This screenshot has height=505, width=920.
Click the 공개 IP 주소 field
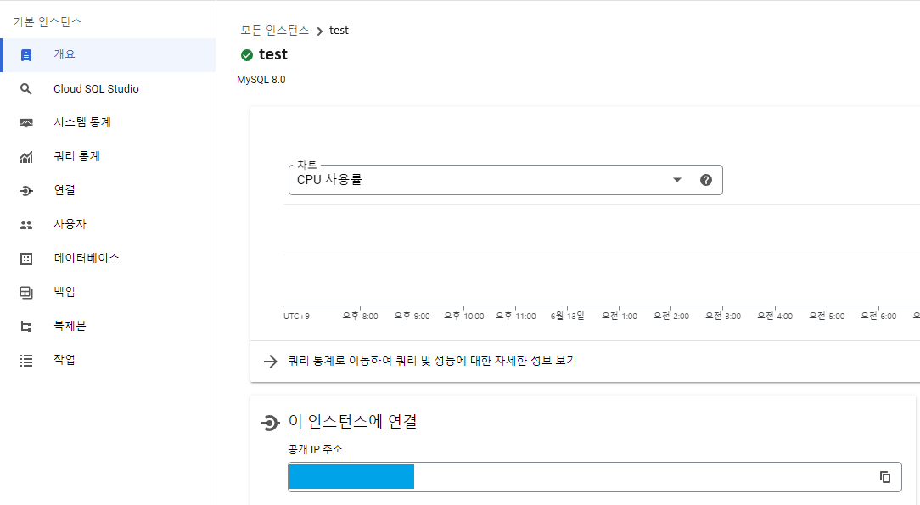[x=594, y=477]
